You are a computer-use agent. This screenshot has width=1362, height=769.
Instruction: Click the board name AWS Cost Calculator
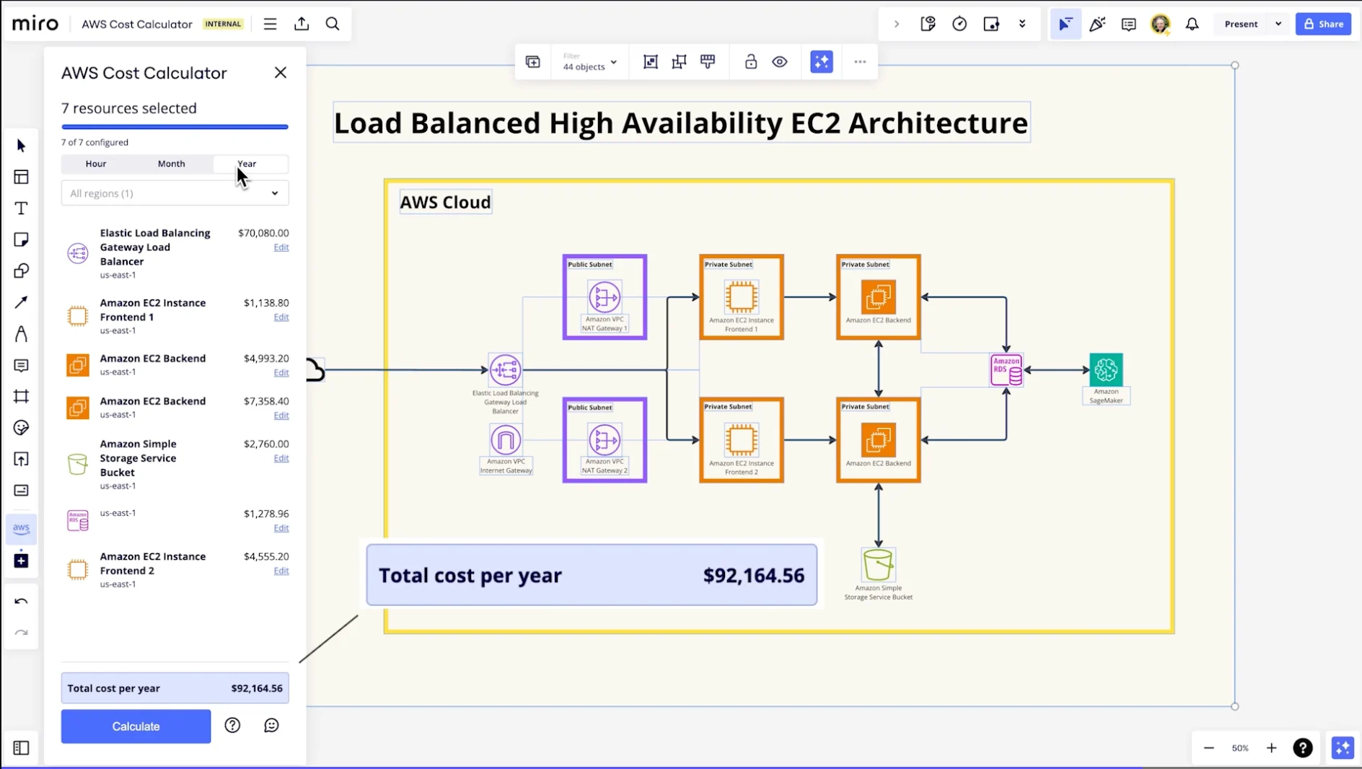[137, 24]
